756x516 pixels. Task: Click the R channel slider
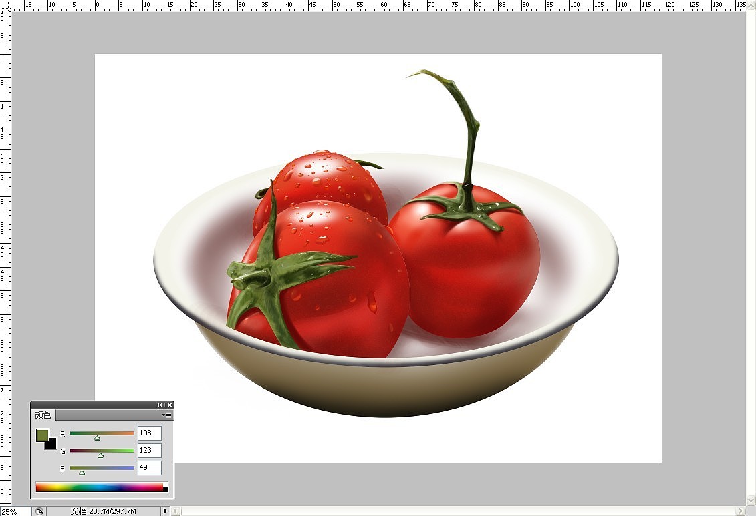tap(102, 433)
